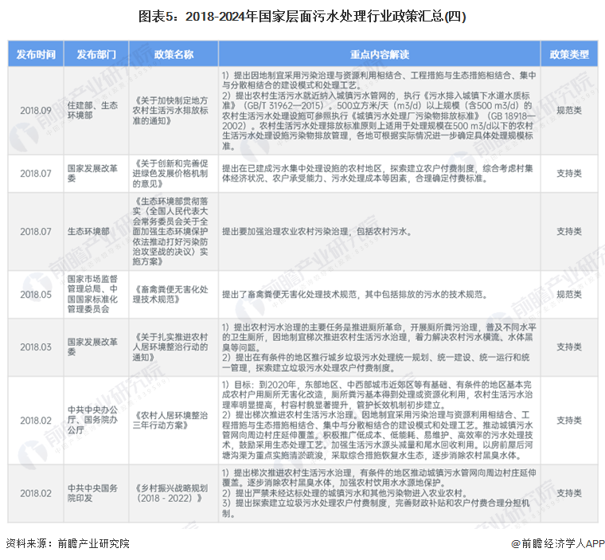Click the content starting "目标：到2020年，东部地区"
This screenshot has height=560, width=605.
pyautogui.click(x=377, y=420)
